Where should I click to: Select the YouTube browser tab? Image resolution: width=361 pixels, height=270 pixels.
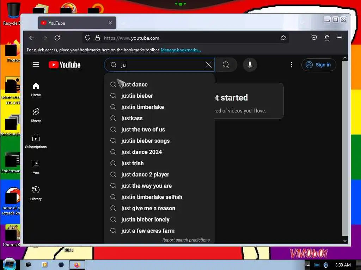pyautogui.click(x=77, y=23)
